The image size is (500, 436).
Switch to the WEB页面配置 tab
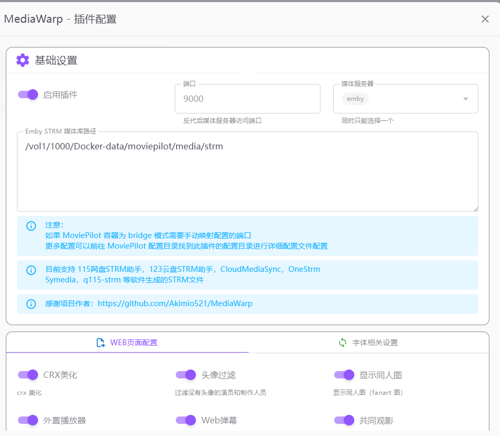(127, 343)
